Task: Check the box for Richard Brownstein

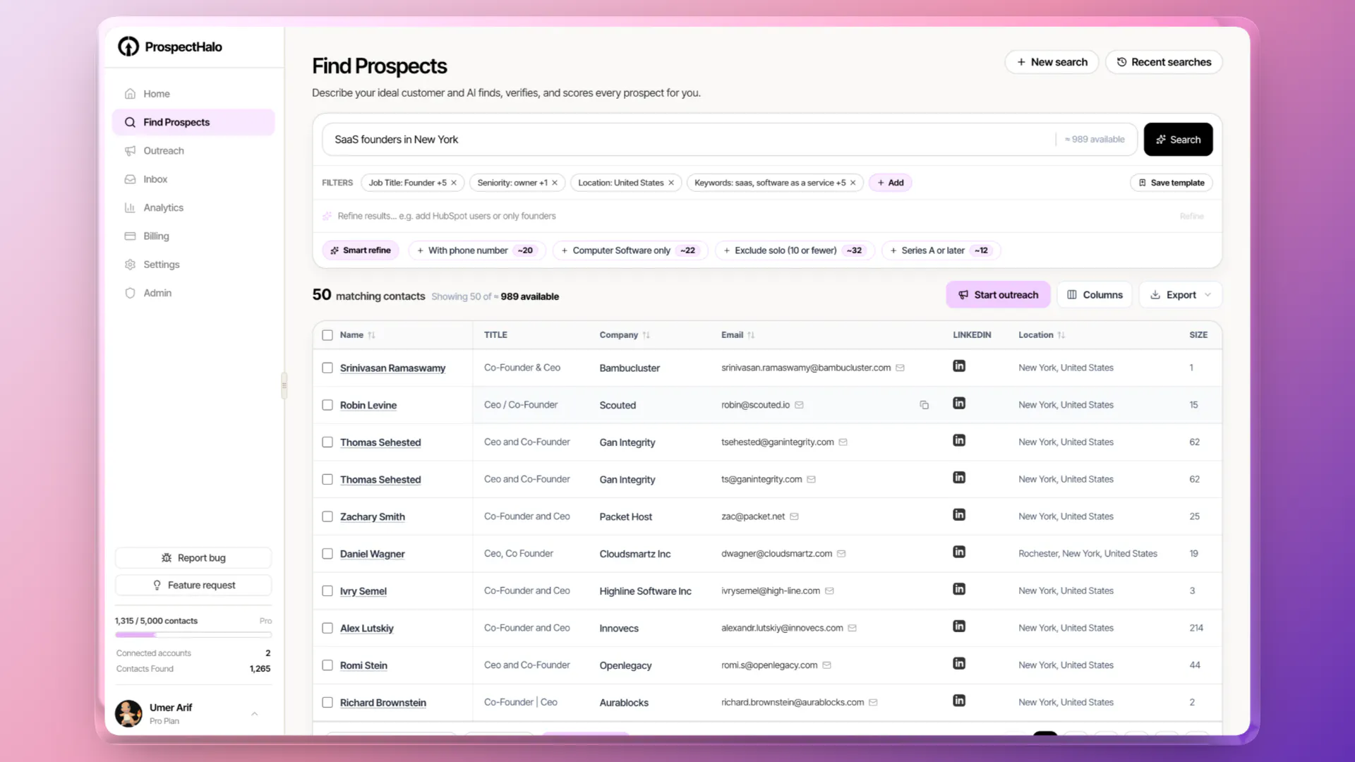Action: pos(327,703)
